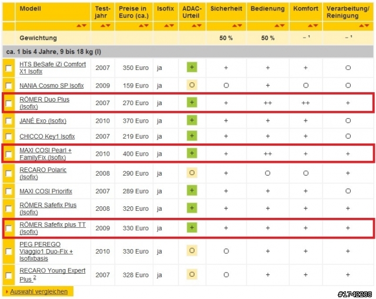Sort Sicherheit column ascending with up arrow
The height and width of the screenshot is (299, 376).
coord(234,25)
